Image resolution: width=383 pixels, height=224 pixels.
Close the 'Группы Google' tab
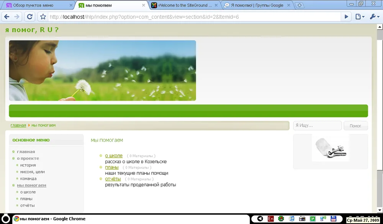tap(288, 5)
